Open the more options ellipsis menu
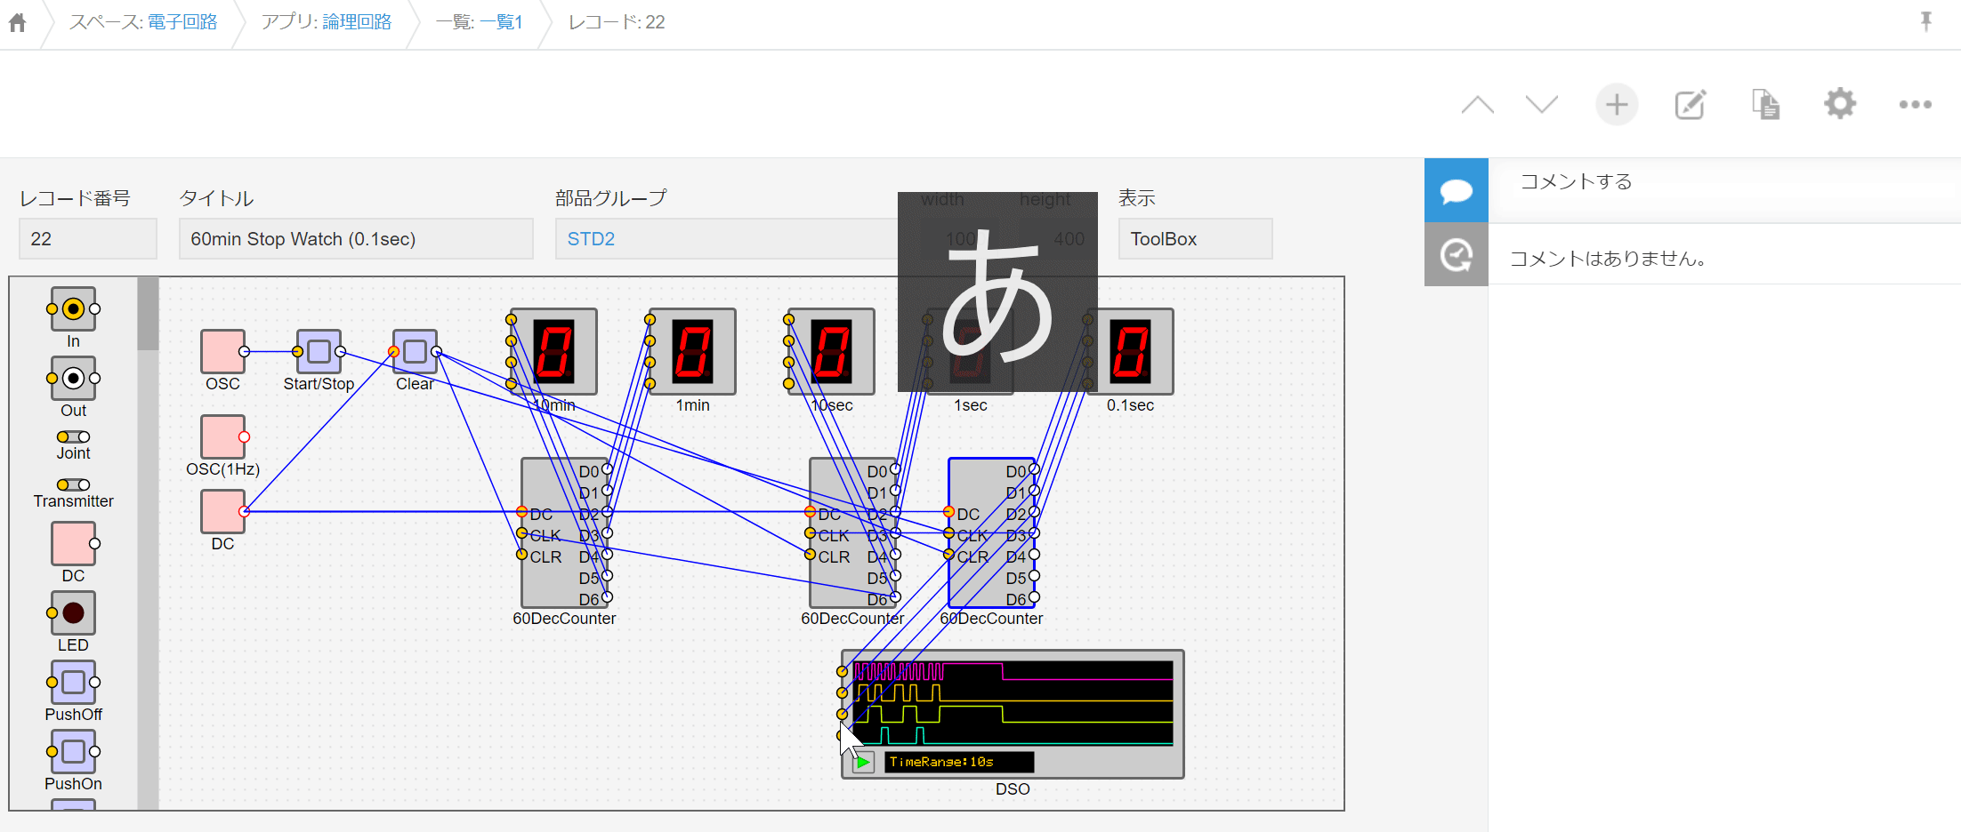 click(x=1915, y=105)
